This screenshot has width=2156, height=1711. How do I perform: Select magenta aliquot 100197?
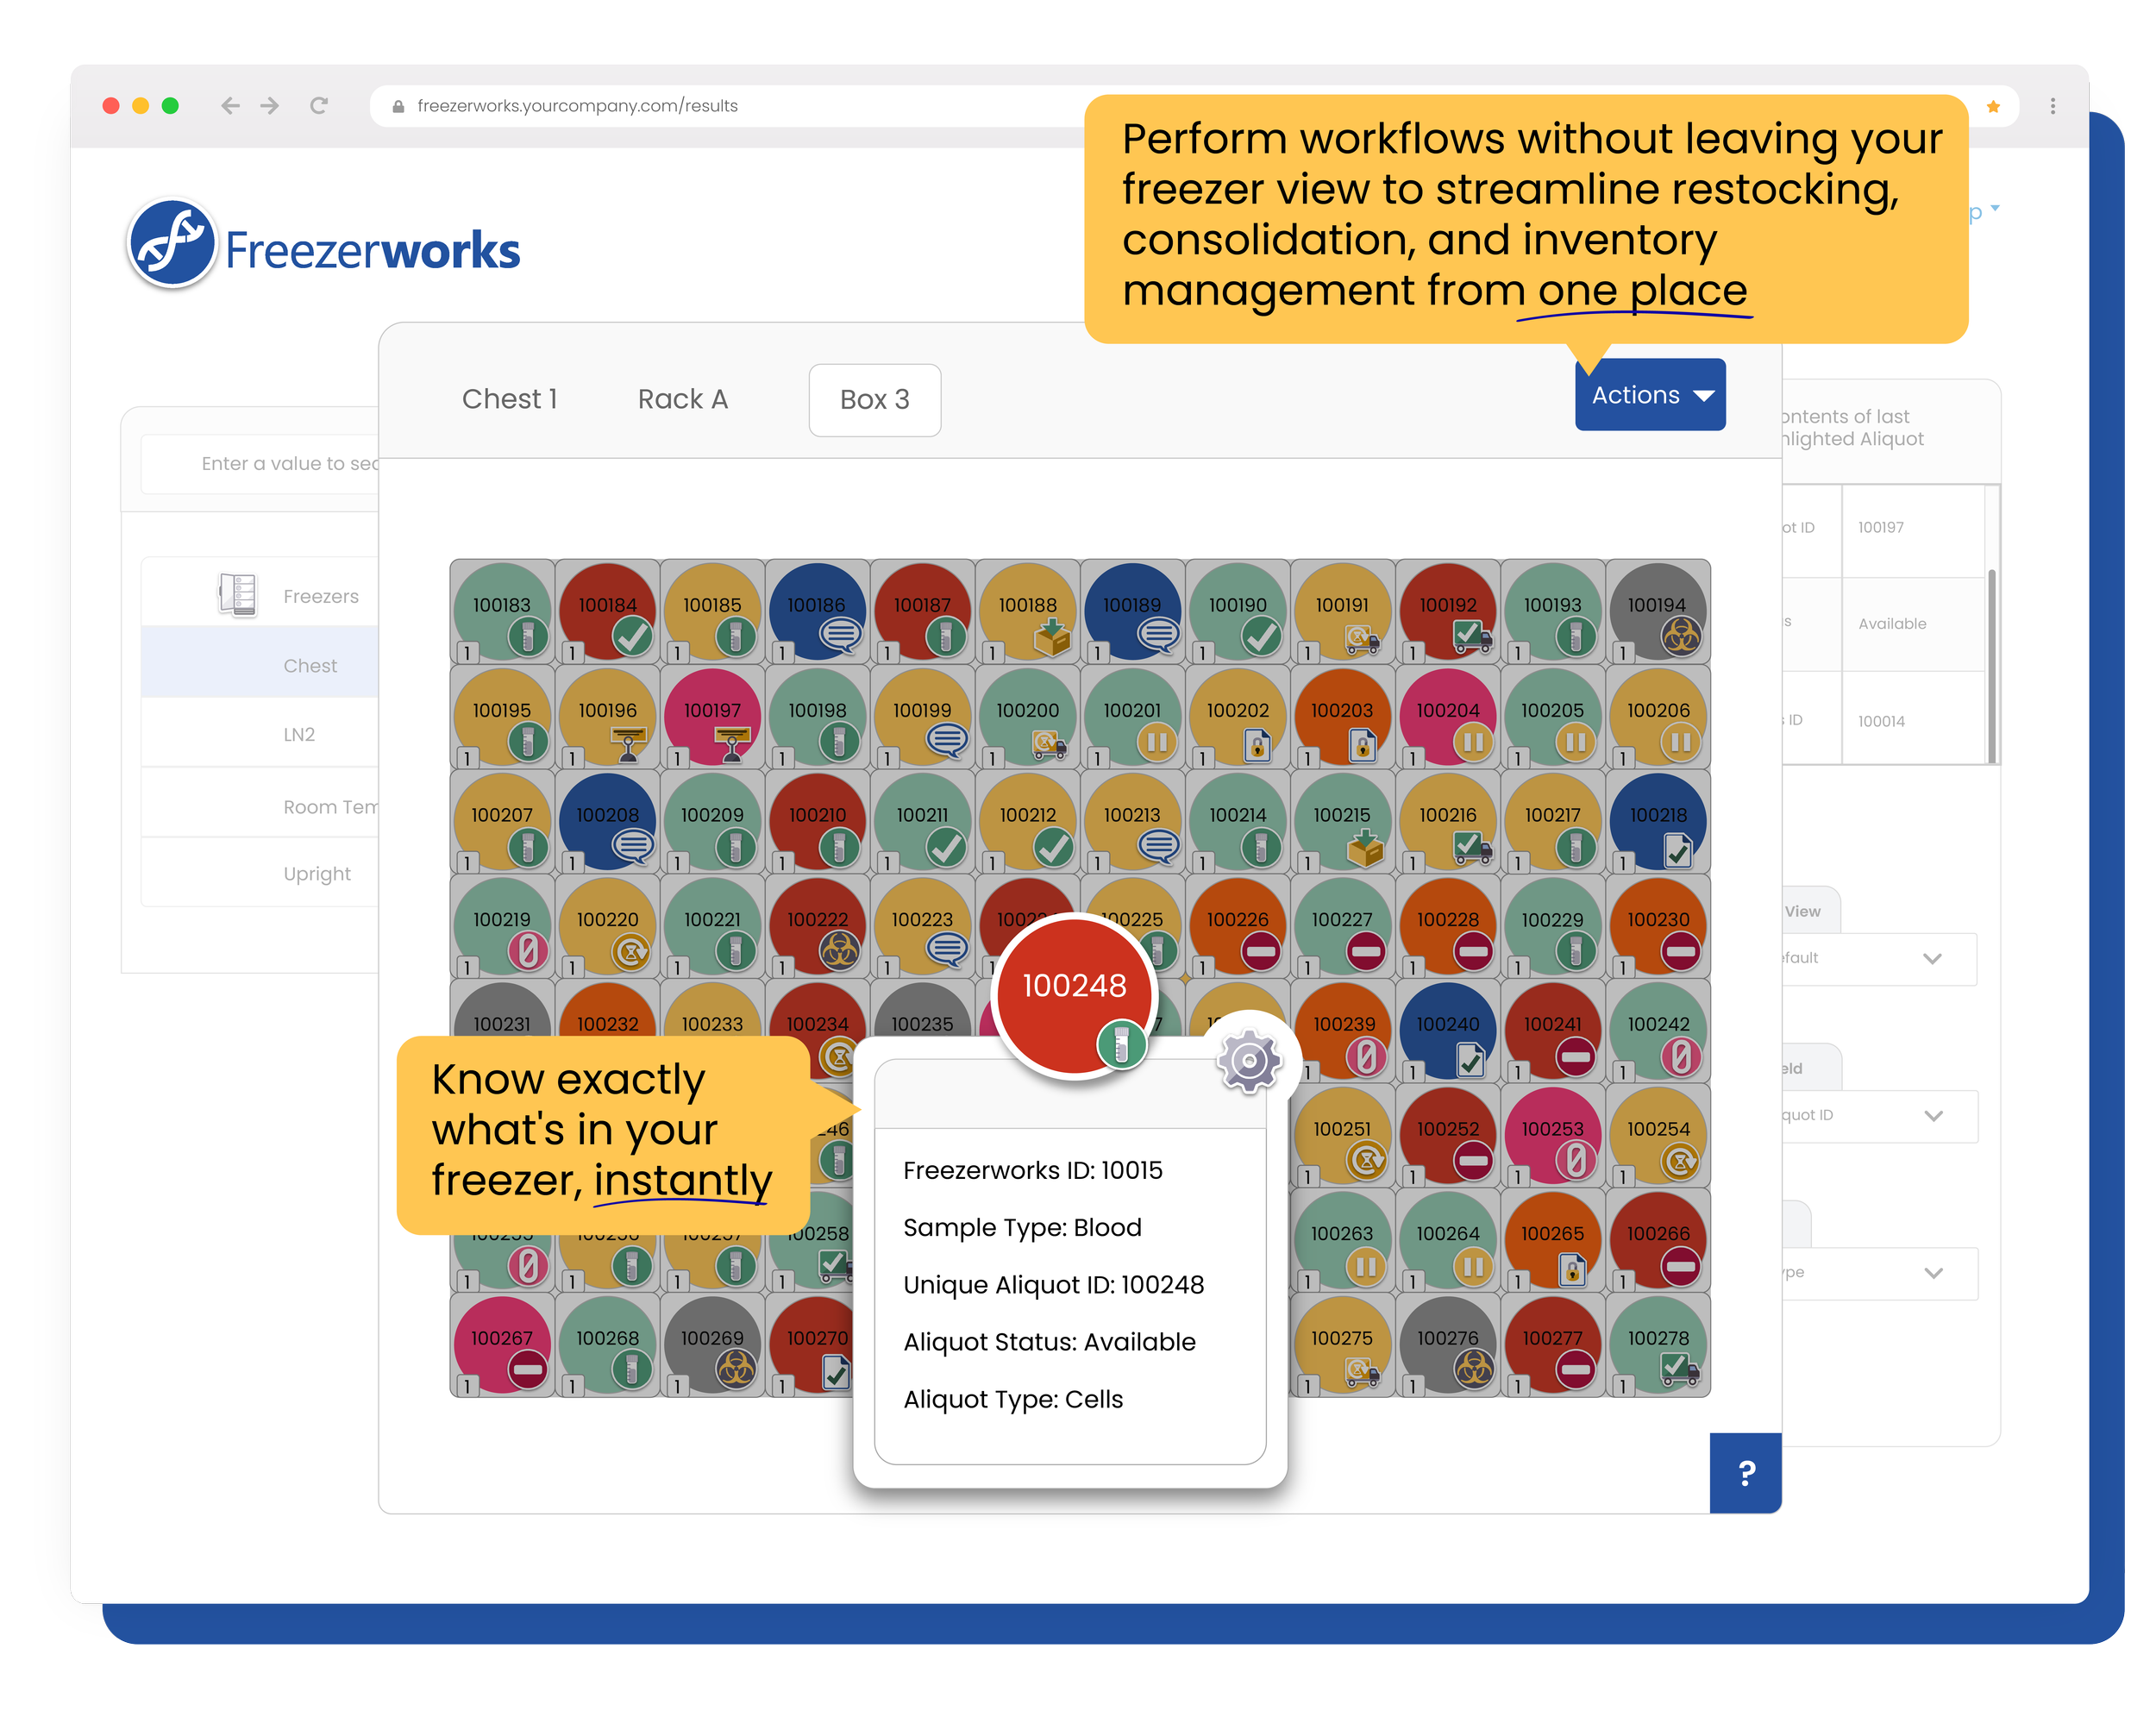712,716
